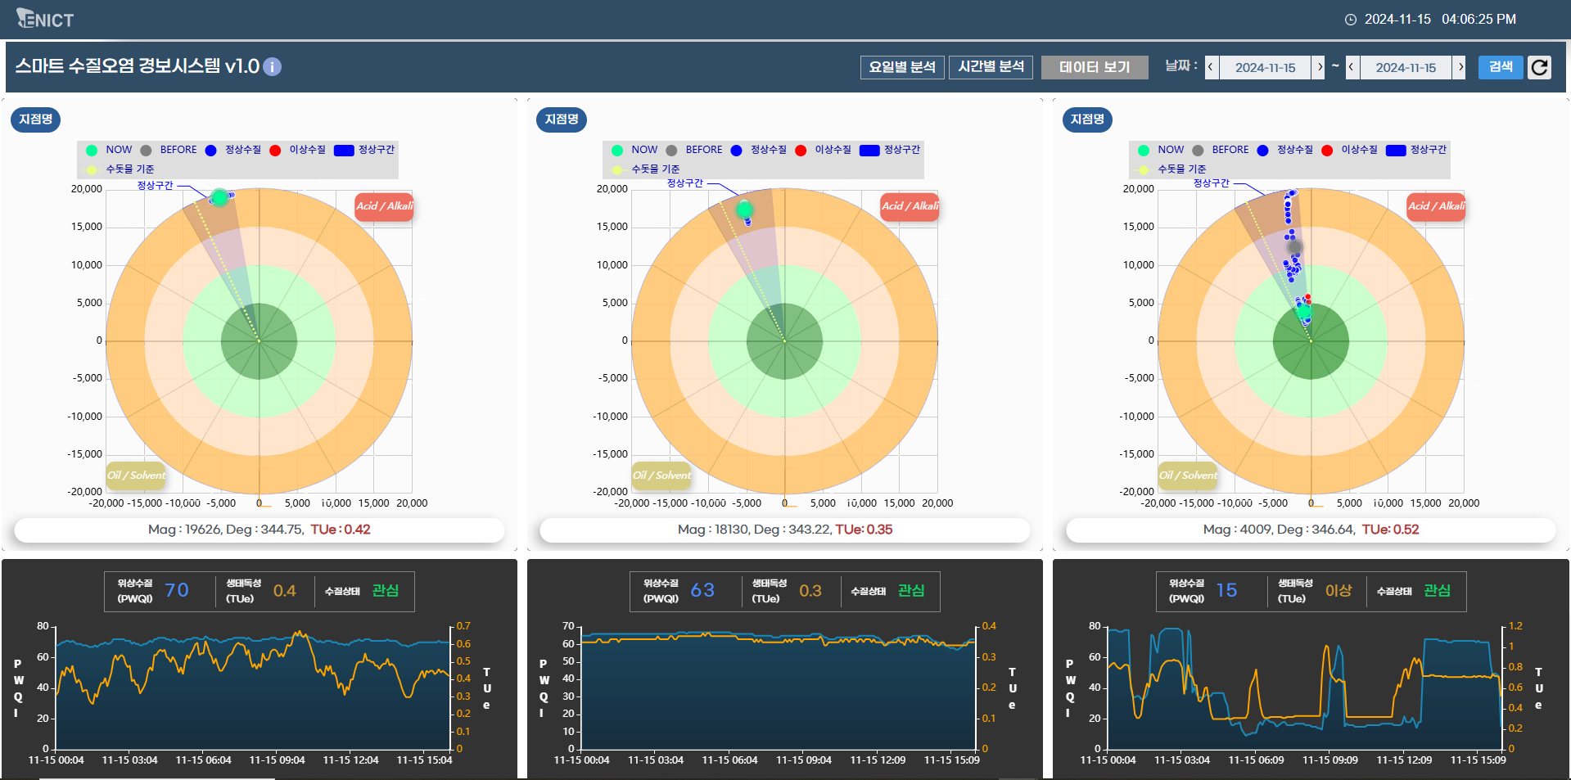Click the ENICT logo in the header
This screenshot has height=780, width=1571.
click(45, 19)
